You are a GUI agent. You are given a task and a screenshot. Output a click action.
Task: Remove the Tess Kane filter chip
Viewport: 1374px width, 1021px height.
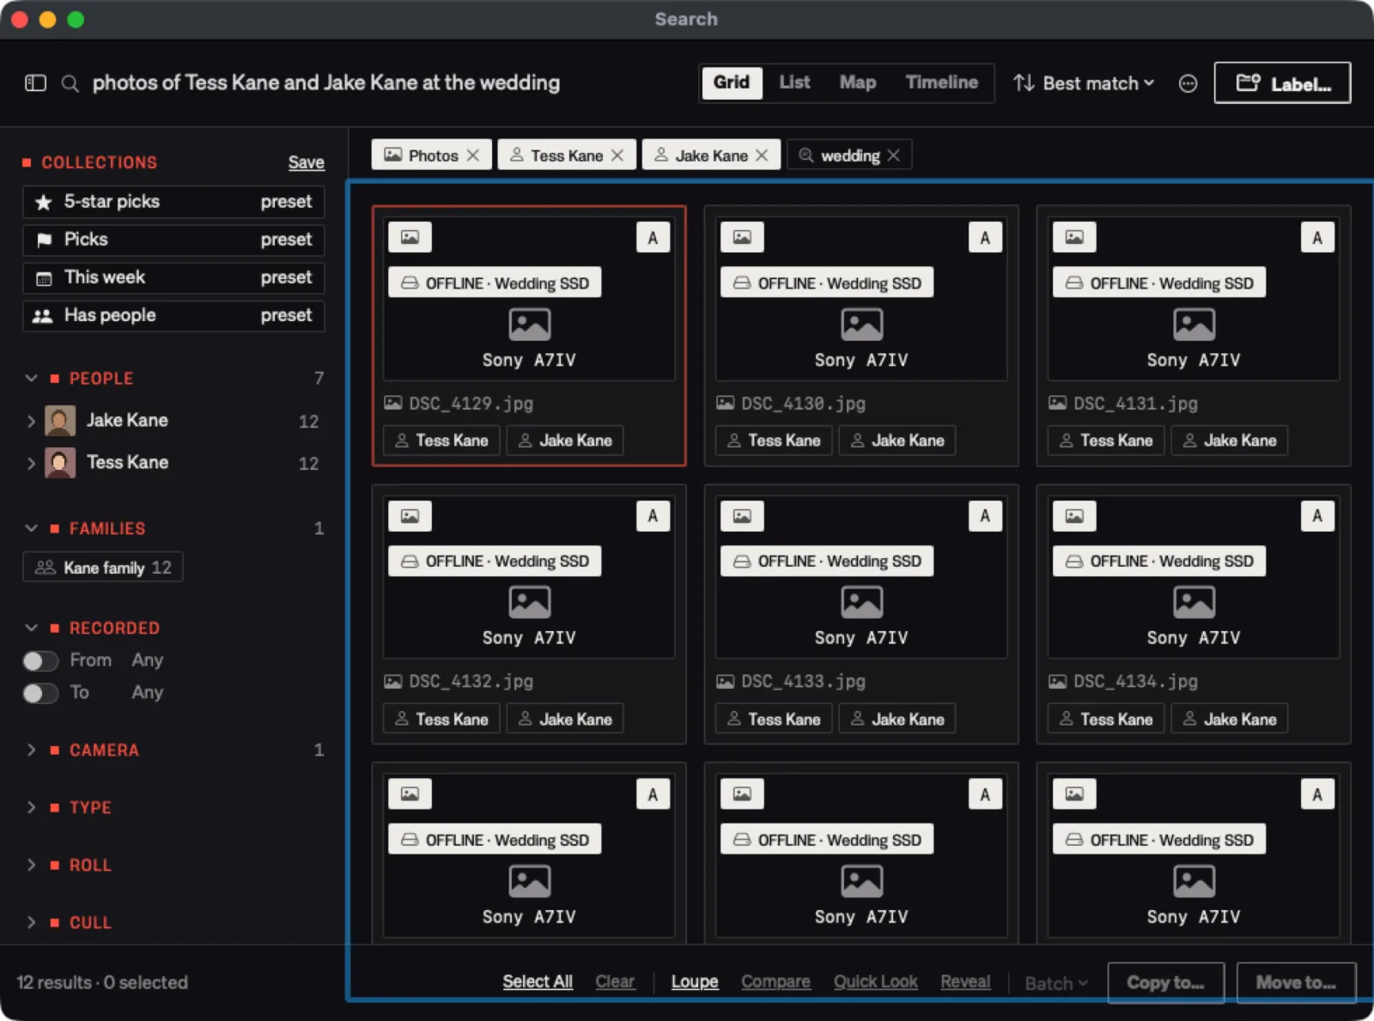pyautogui.click(x=617, y=155)
